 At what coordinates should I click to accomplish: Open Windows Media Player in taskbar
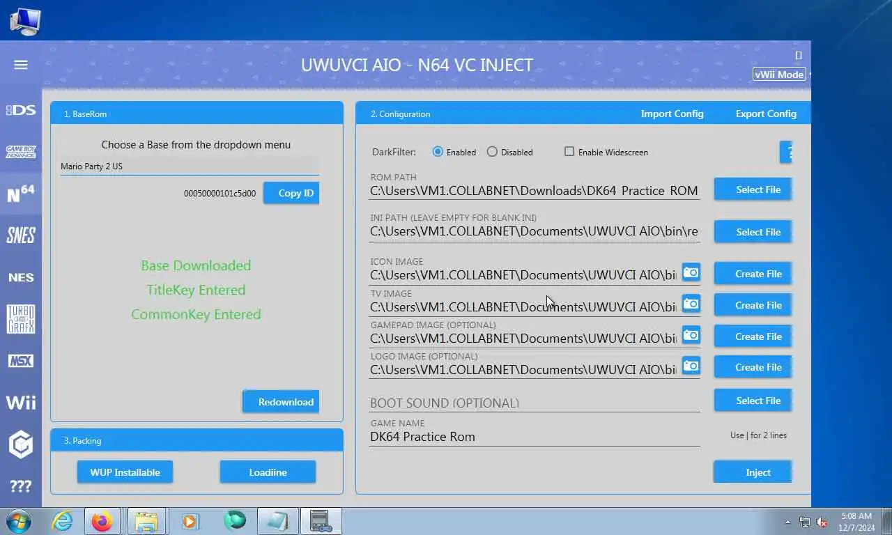[x=189, y=521]
